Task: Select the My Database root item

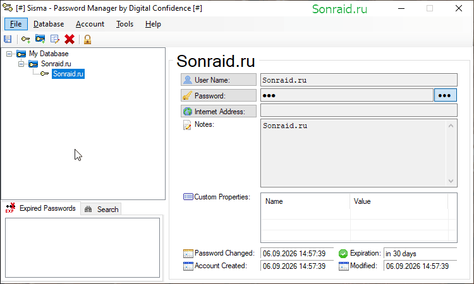Action: coord(49,54)
